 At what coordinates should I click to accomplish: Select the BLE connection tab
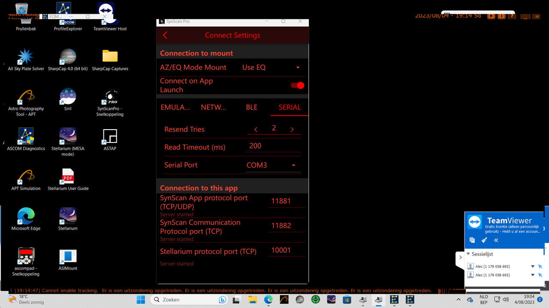click(x=252, y=107)
